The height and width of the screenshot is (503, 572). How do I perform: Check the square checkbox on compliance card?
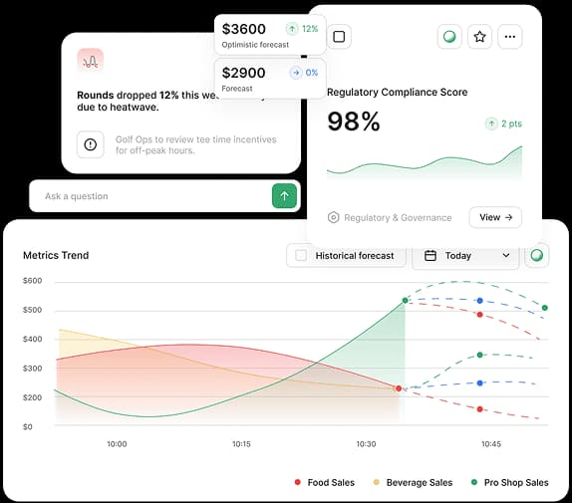[x=339, y=37]
